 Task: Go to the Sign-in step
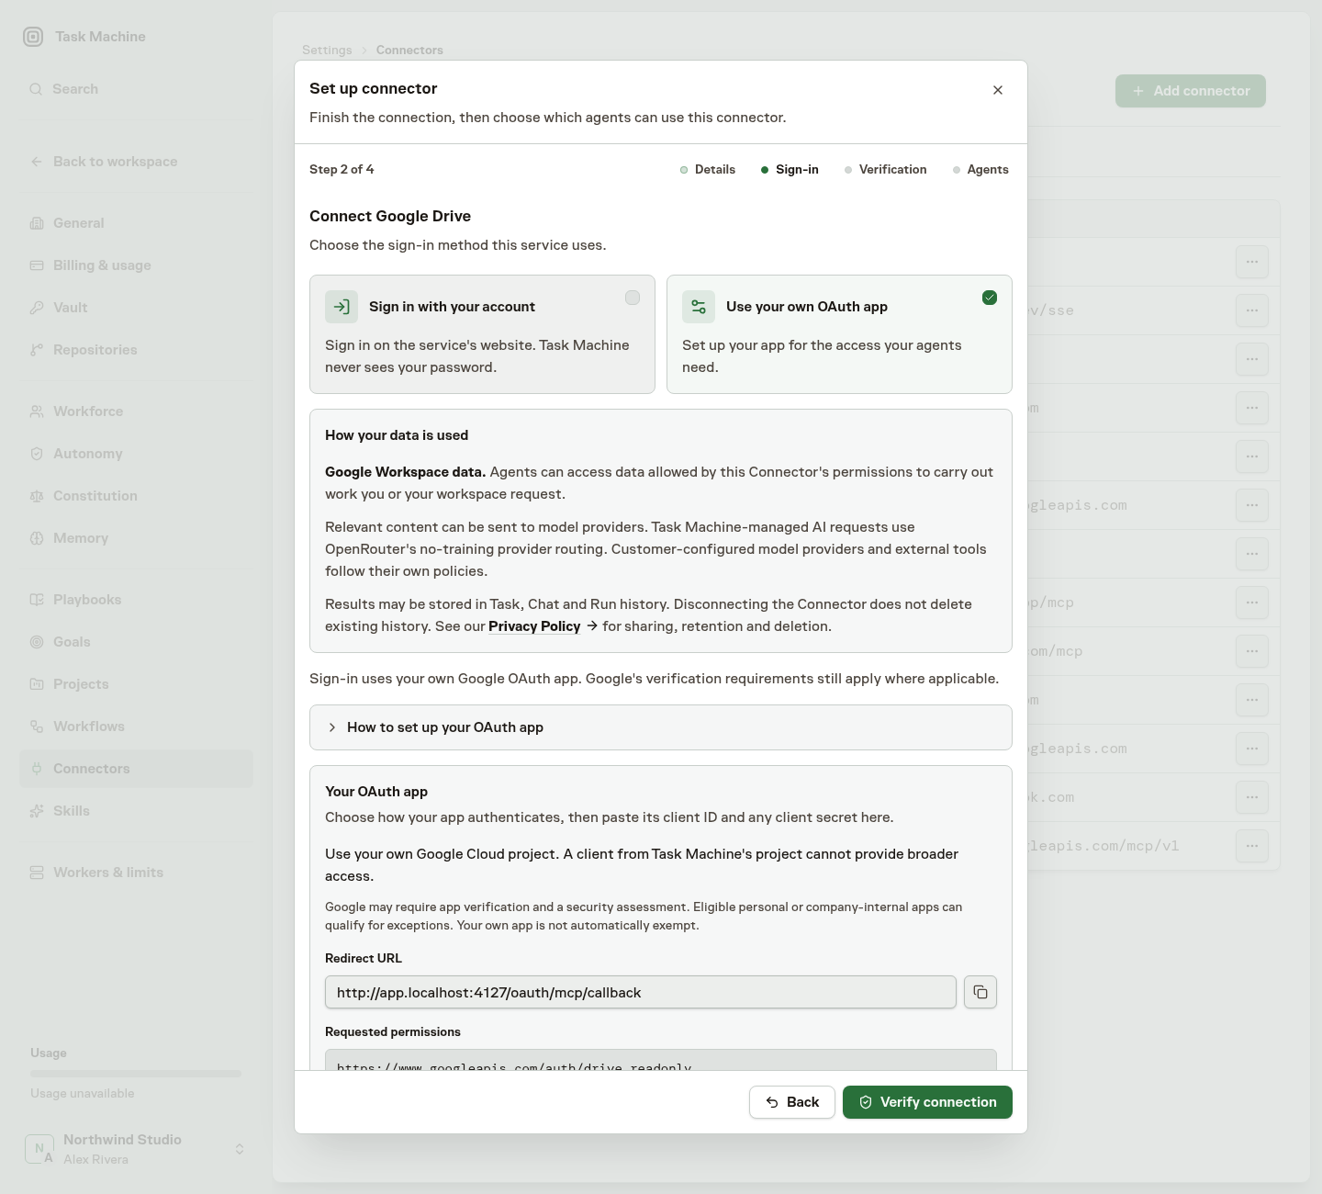[790, 170]
